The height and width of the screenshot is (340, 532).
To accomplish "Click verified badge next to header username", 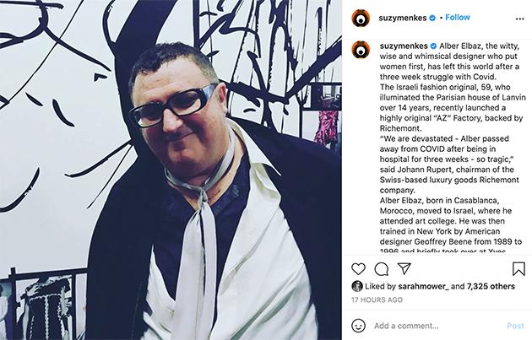I will (x=432, y=18).
